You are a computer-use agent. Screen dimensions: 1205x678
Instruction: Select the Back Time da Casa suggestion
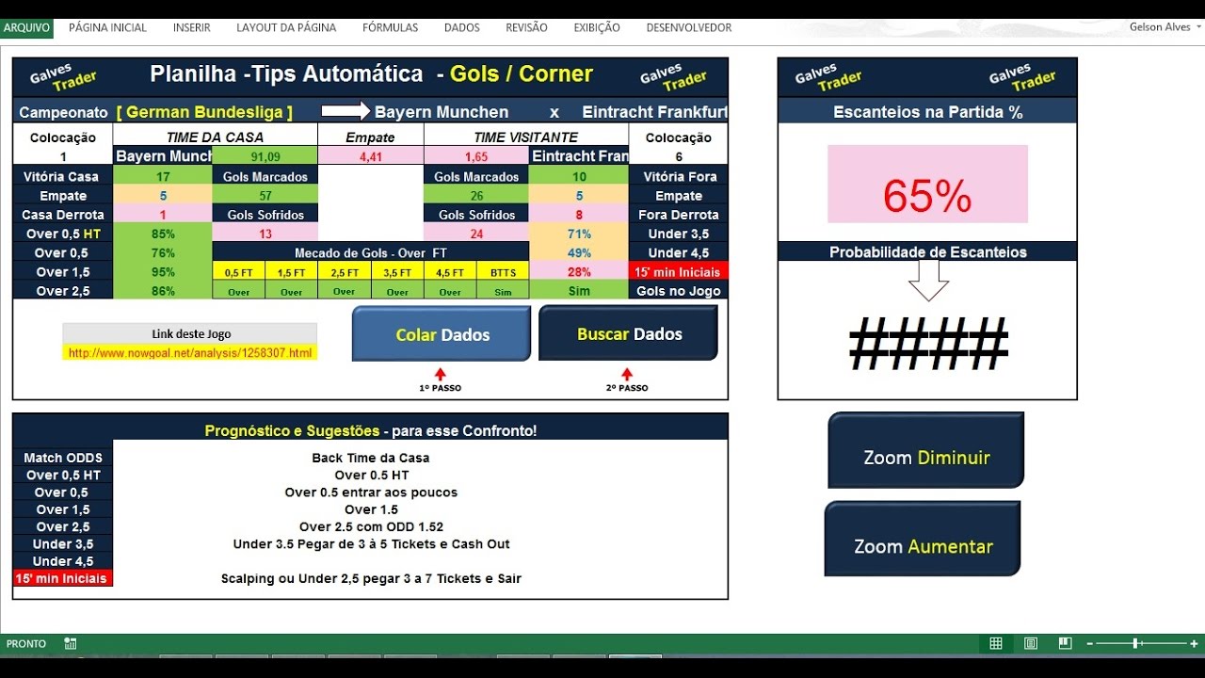click(371, 458)
